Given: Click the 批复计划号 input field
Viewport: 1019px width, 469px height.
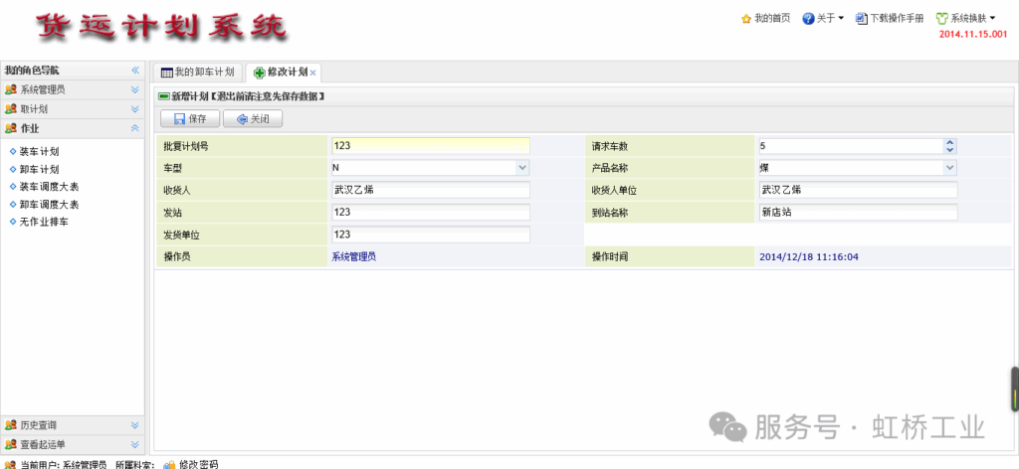Looking at the screenshot, I should 430,145.
